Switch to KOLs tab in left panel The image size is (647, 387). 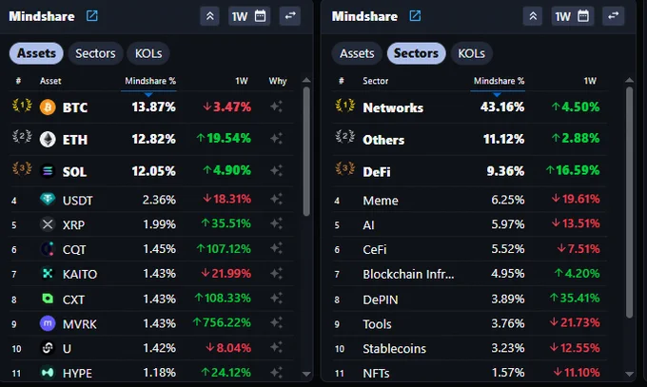tap(148, 53)
